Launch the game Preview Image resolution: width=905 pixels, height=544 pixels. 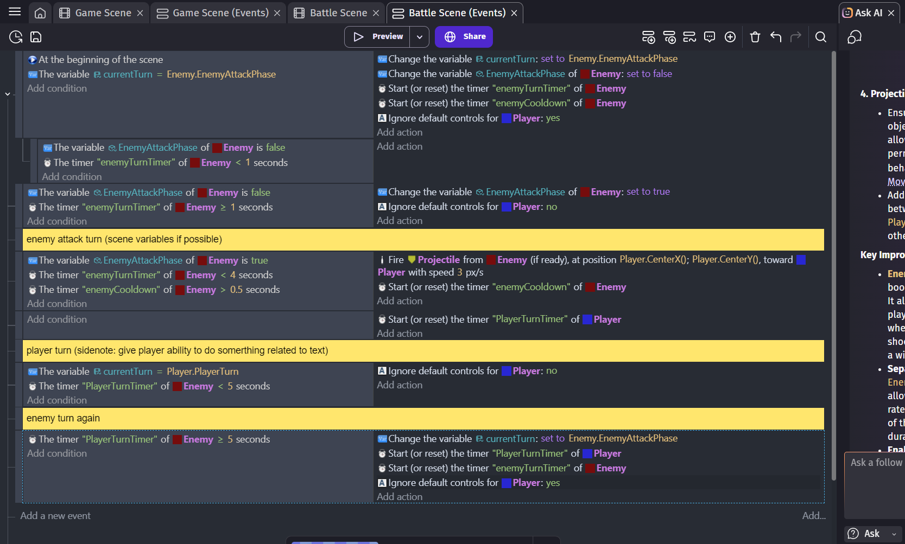click(x=379, y=37)
